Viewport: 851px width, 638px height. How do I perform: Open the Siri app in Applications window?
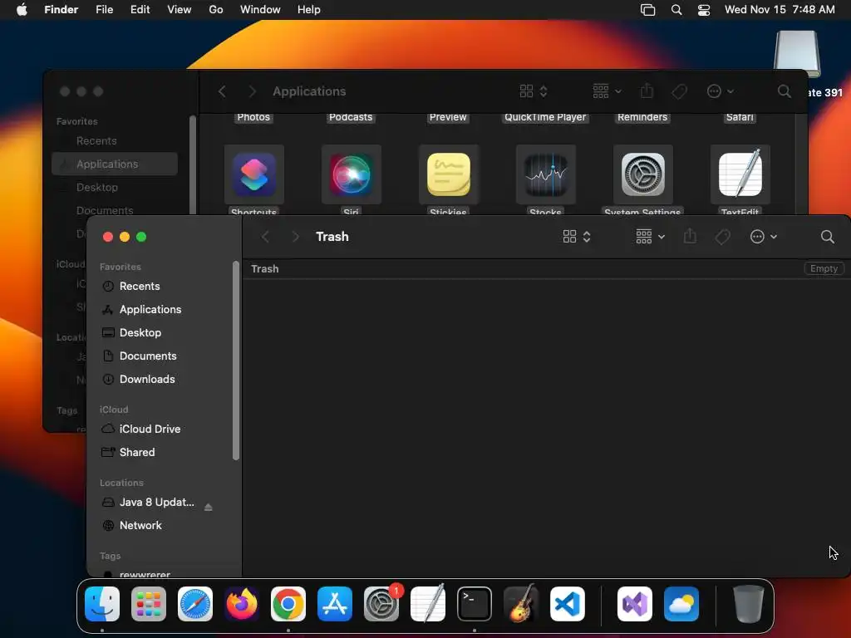[352, 174]
